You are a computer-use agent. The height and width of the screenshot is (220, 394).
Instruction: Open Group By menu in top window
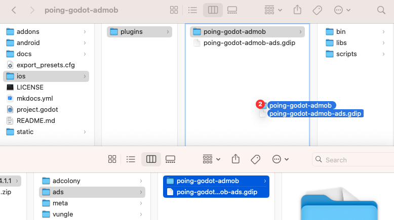tap(273, 10)
